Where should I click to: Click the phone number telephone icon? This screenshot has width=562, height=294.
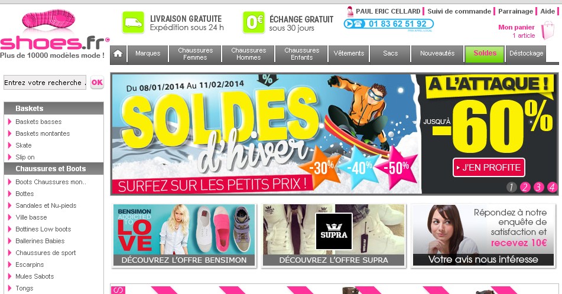(x=353, y=24)
